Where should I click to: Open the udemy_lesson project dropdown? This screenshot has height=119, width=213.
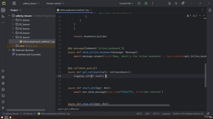tap(31, 3)
